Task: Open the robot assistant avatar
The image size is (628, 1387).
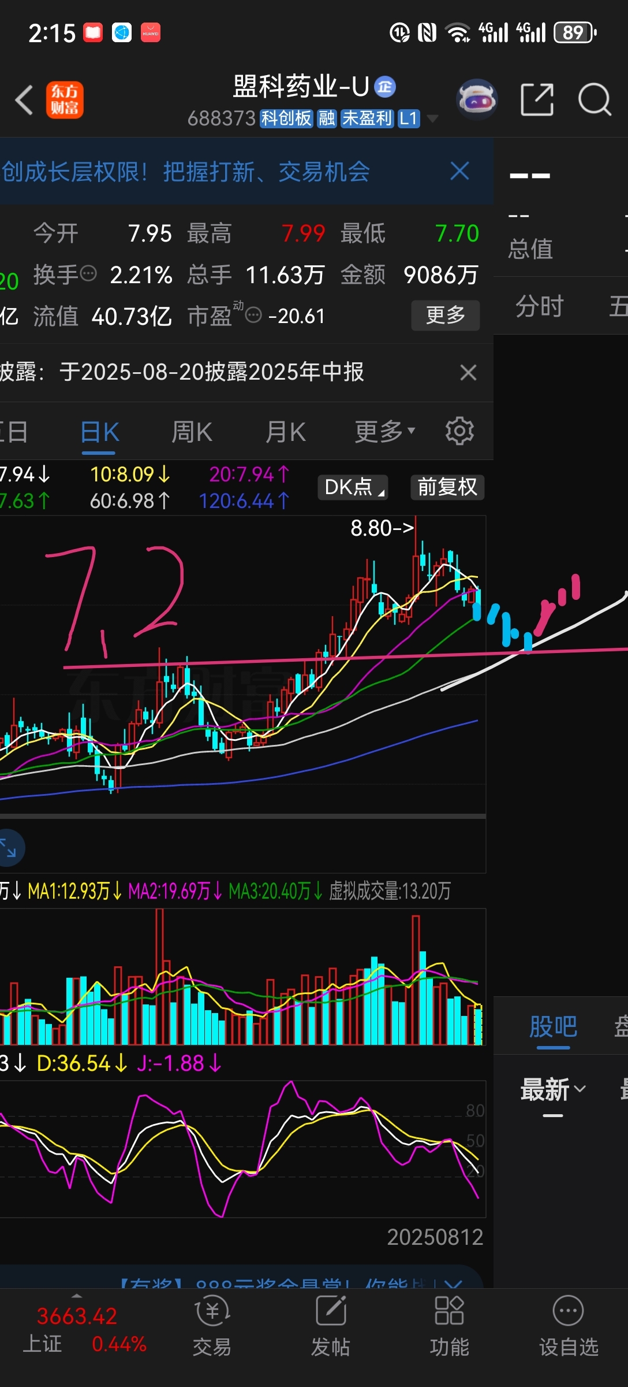Action: (477, 99)
